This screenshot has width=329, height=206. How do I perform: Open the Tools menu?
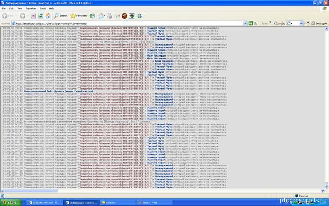[43, 8]
